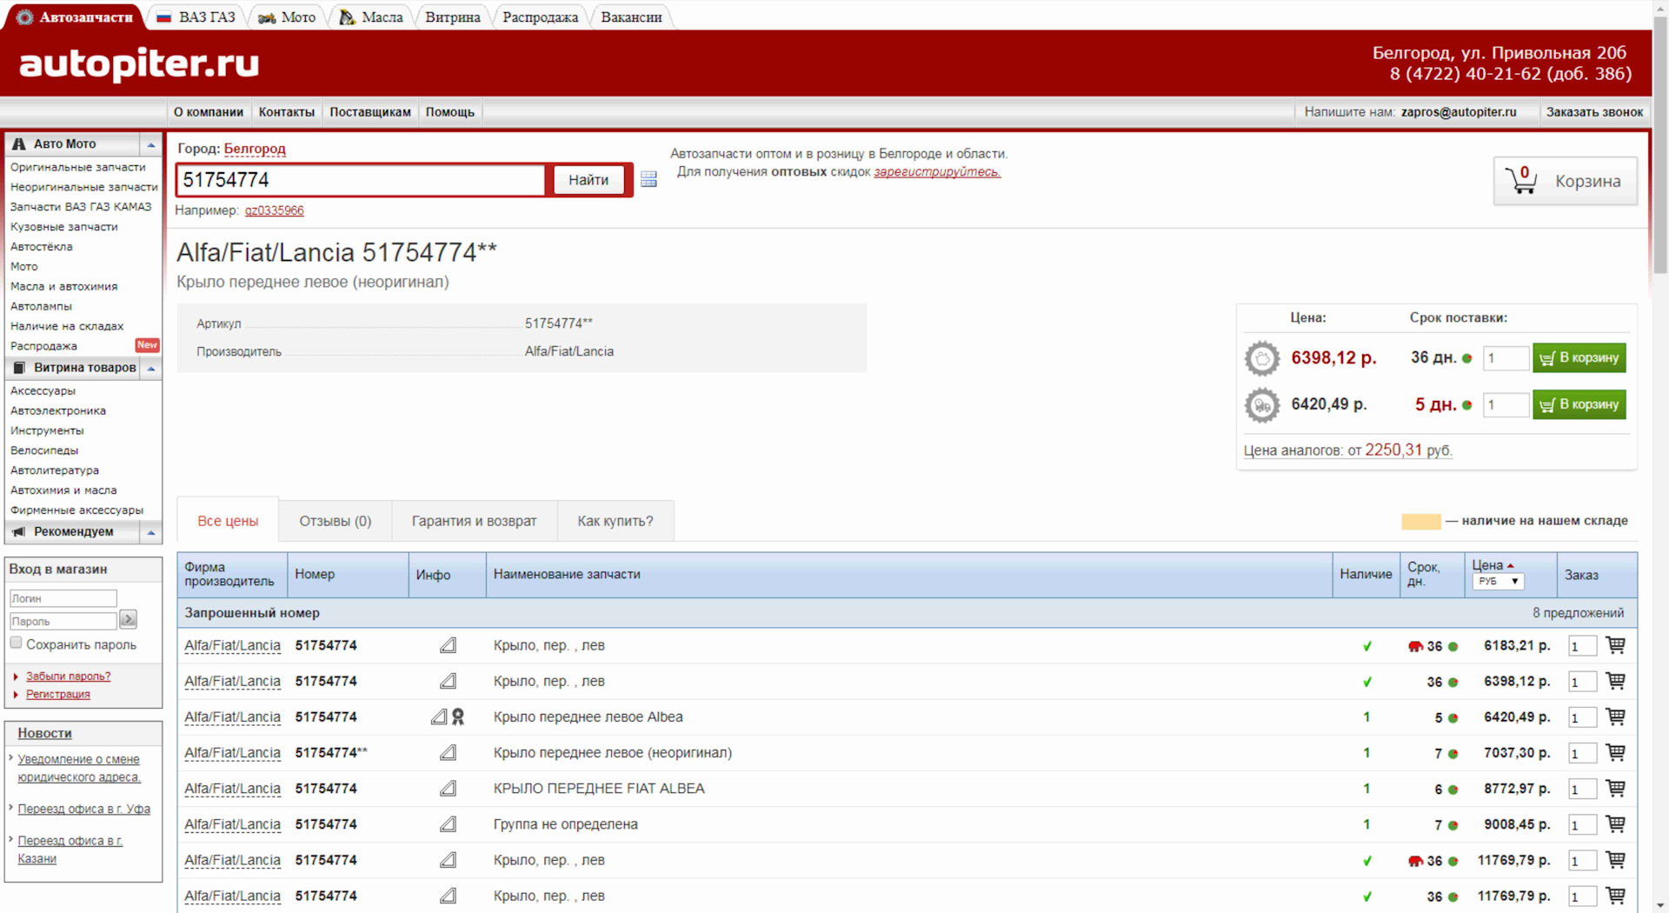Screen dimensions: 1669x913
Task: Switch to Отзывы (0) tab
Action: [x=336, y=521]
